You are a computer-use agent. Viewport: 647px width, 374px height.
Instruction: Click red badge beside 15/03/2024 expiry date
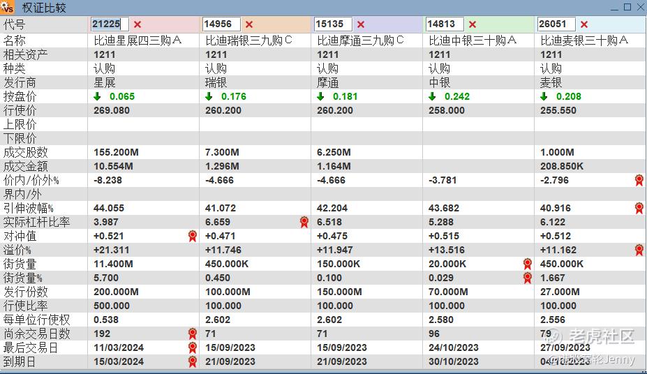[x=192, y=361]
